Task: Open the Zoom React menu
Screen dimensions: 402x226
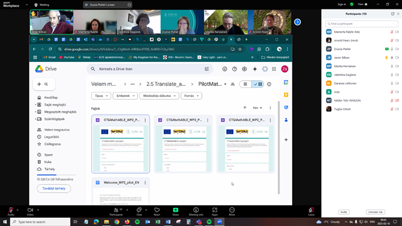Action: click(157, 212)
